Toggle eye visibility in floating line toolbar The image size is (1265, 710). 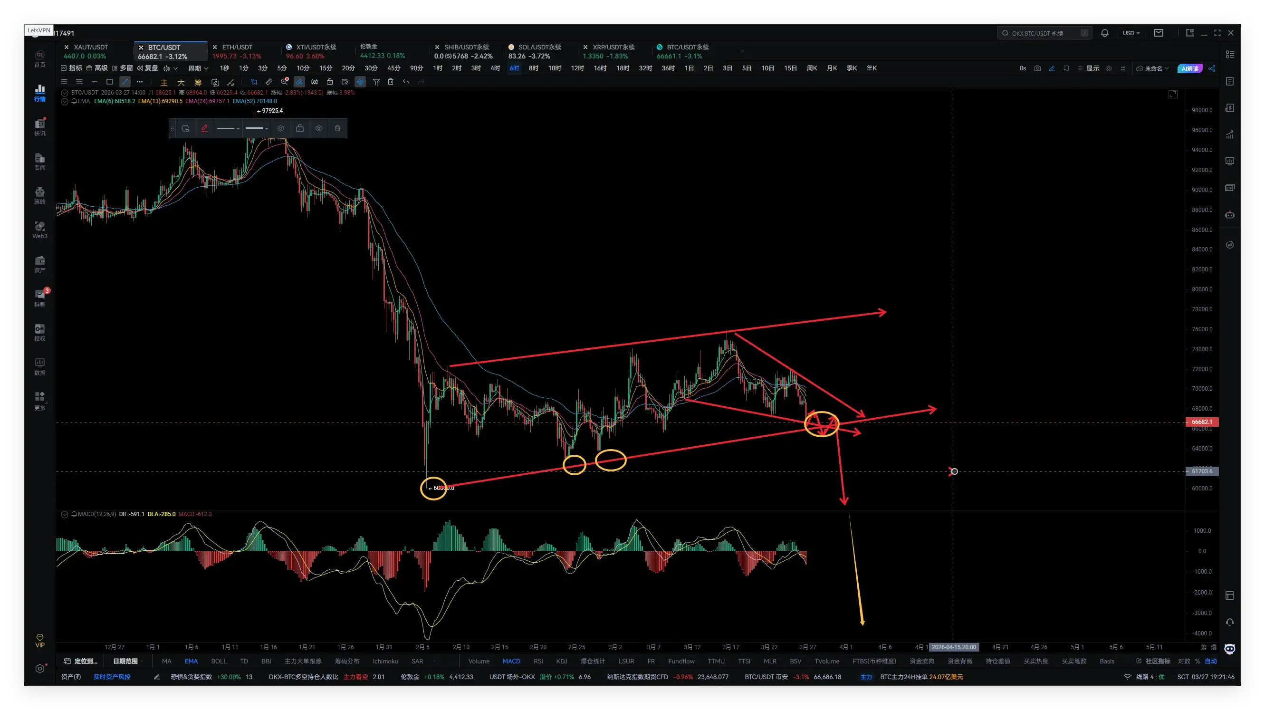click(319, 128)
